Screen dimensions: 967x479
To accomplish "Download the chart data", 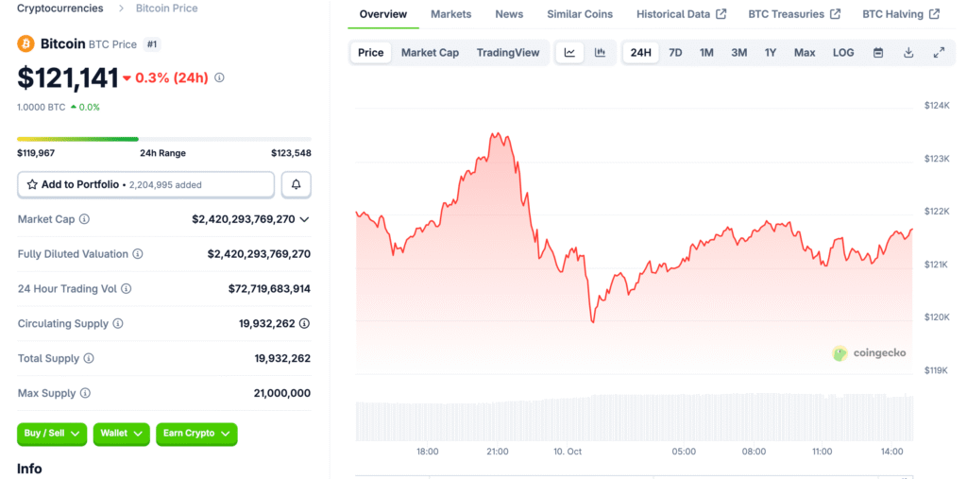I will point(908,53).
